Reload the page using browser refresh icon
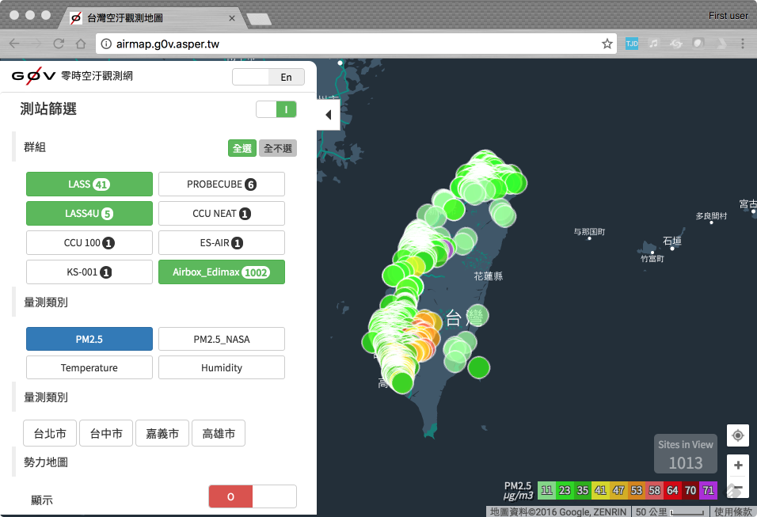757x517 pixels. pos(59,44)
